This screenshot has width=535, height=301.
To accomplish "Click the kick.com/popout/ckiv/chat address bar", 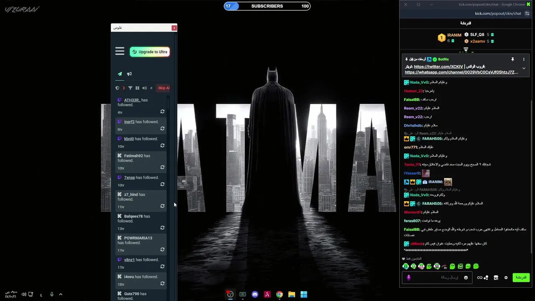I will [498, 13].
